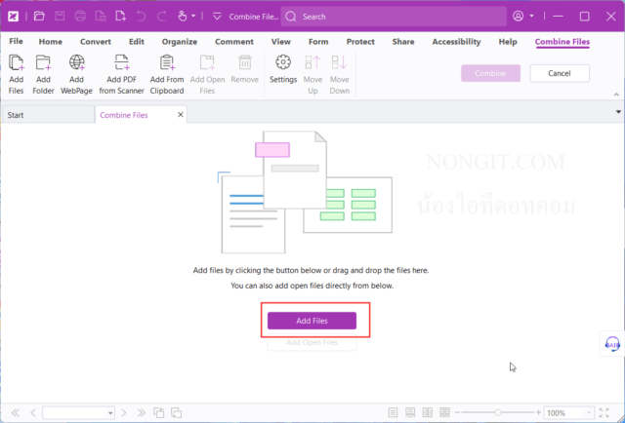Click the Search field in title bar
Image resolution: width=625 pixels, height=423 pixels.
[394, 17]
